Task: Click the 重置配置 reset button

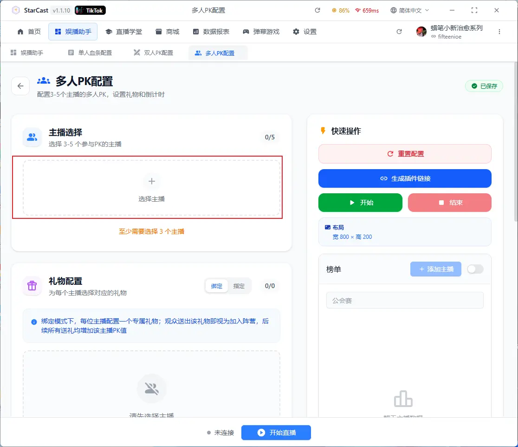Action: click(x=405, y=154)
